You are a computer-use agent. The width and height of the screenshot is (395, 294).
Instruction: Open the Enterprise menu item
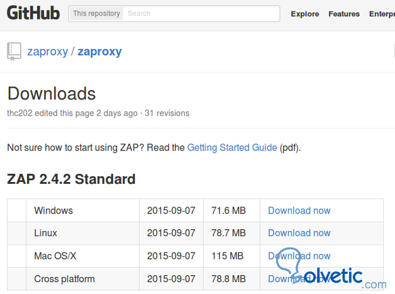tap(382, 14)
